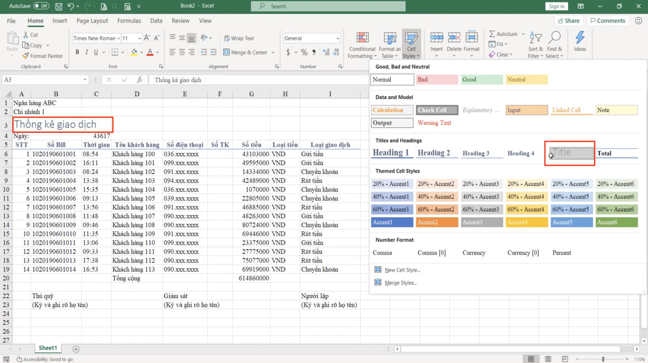Click the Format cells icon

point(471,37)
